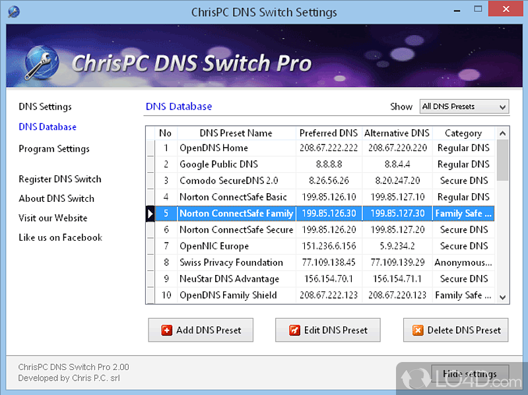Click the No column header
Screen dimensions: 528x395
coord(166,133)
